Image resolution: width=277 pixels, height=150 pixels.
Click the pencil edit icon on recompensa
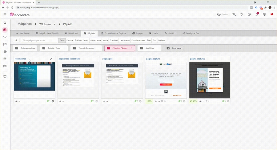coord(51,59)
